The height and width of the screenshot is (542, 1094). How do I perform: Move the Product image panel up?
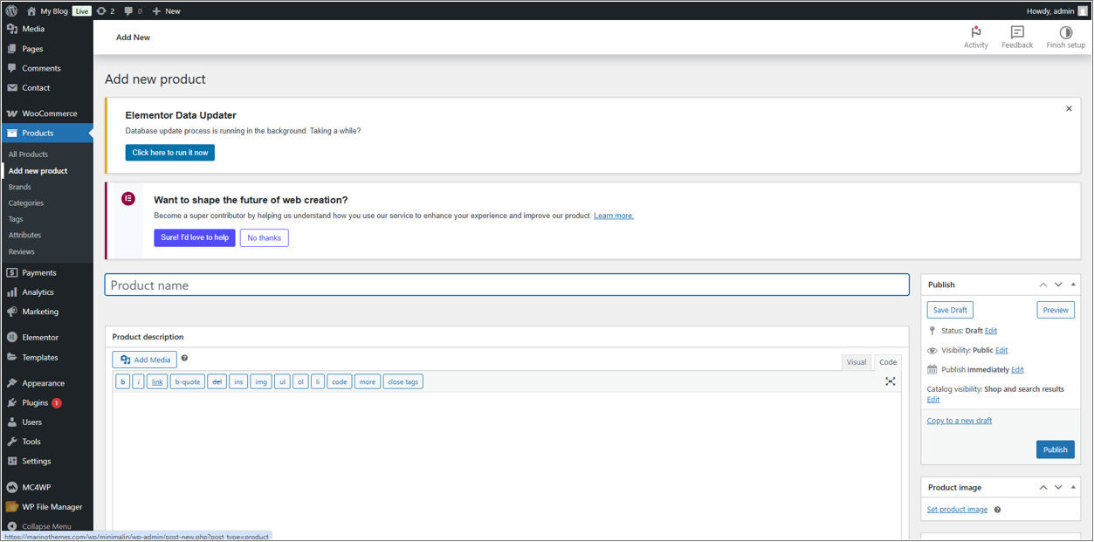point(1042,487)
